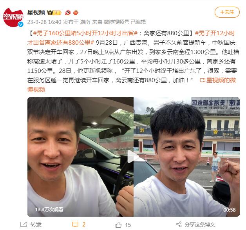Click the crown membership level badge
This screenshot has height=230, width=246.
click(x=54, y=13)
